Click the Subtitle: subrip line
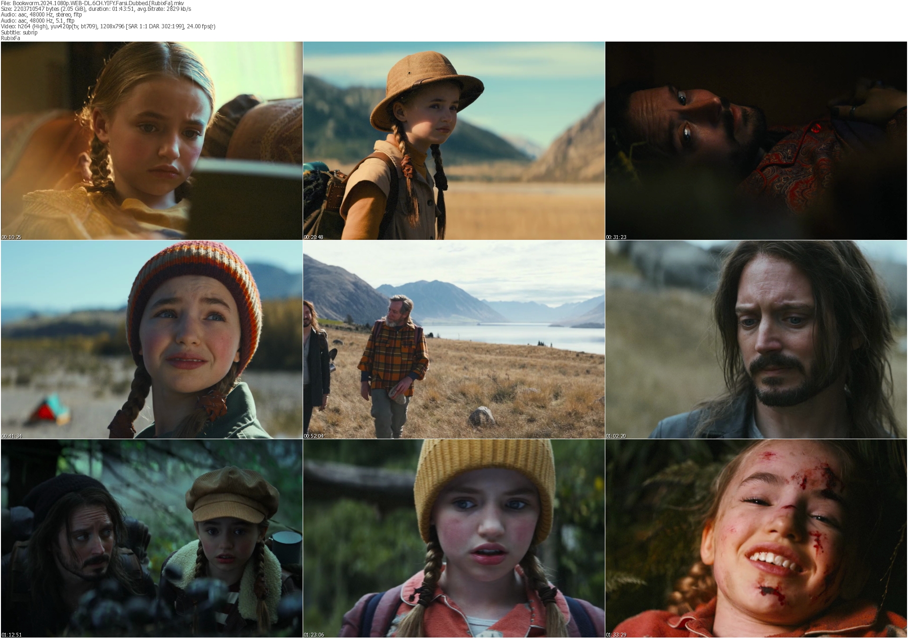This screenshot has height=638, width=908. (19, 33)
